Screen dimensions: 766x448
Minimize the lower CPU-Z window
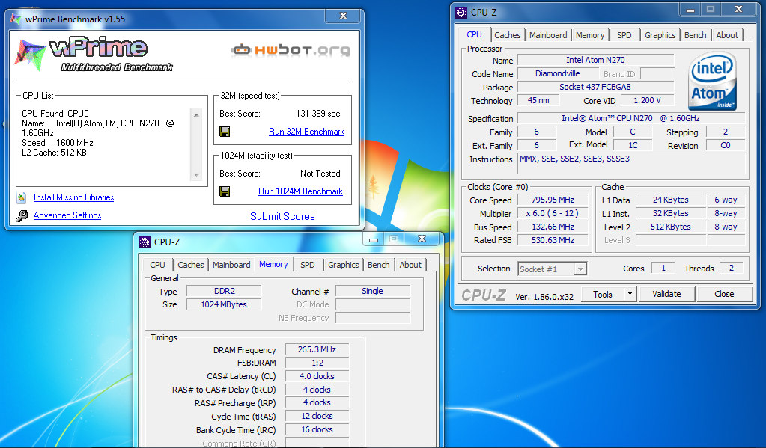(374, 239)
